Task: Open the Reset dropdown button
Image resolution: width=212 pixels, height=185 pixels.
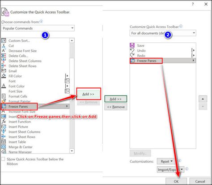Action: point(166,161)
